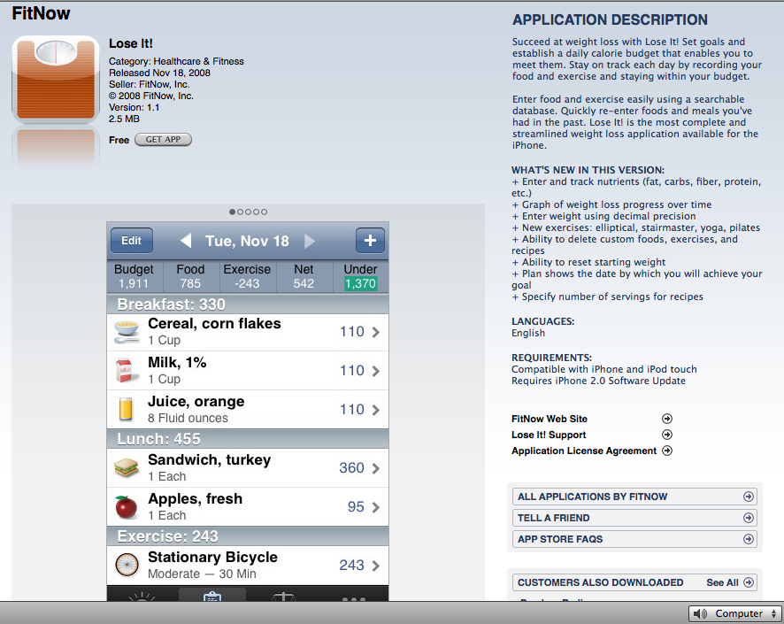
Task: Click arrow icon beside Application License Agreement
Action: tap(667, 451)
